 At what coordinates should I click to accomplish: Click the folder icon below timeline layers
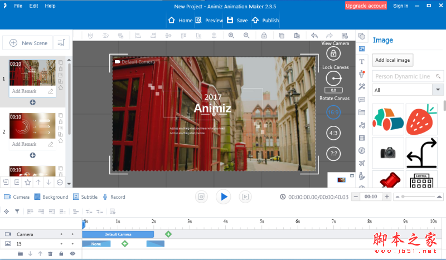pos(20,253)
